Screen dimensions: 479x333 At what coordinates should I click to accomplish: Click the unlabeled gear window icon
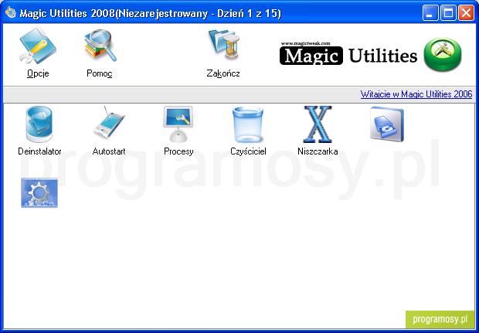tap(39, 193)
